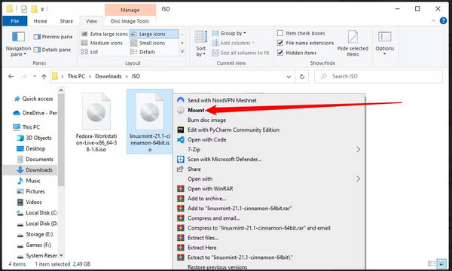452x271 pixels.
Task: Open Documents in the sidebar
Action: (x=35, y=160)
